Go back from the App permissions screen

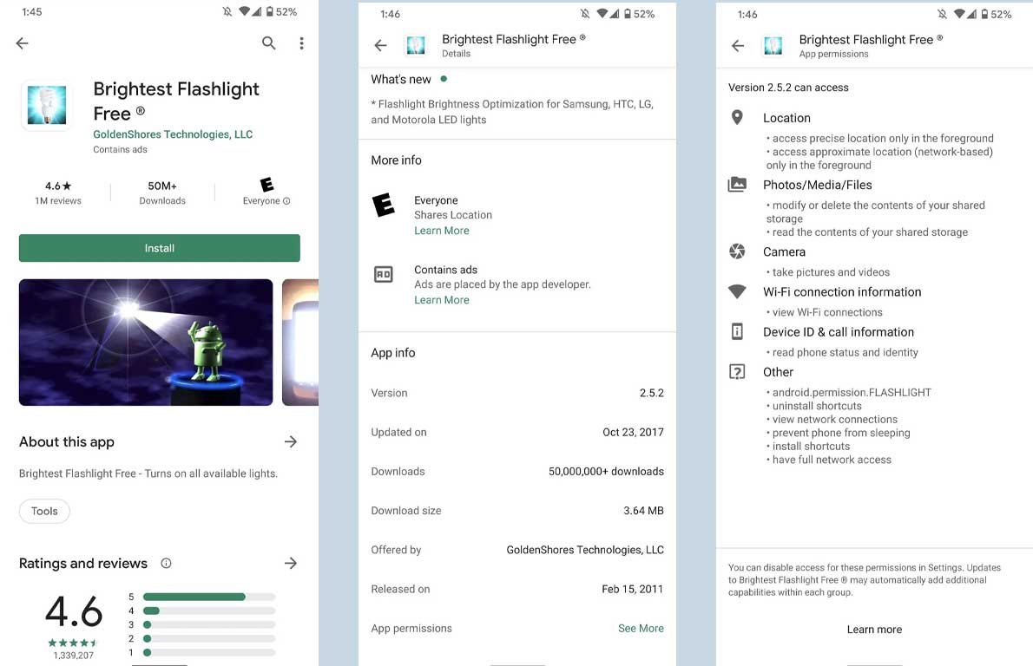pyautogui.click(x=738, y=45)
